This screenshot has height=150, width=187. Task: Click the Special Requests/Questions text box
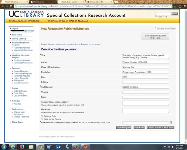(145, 103)
